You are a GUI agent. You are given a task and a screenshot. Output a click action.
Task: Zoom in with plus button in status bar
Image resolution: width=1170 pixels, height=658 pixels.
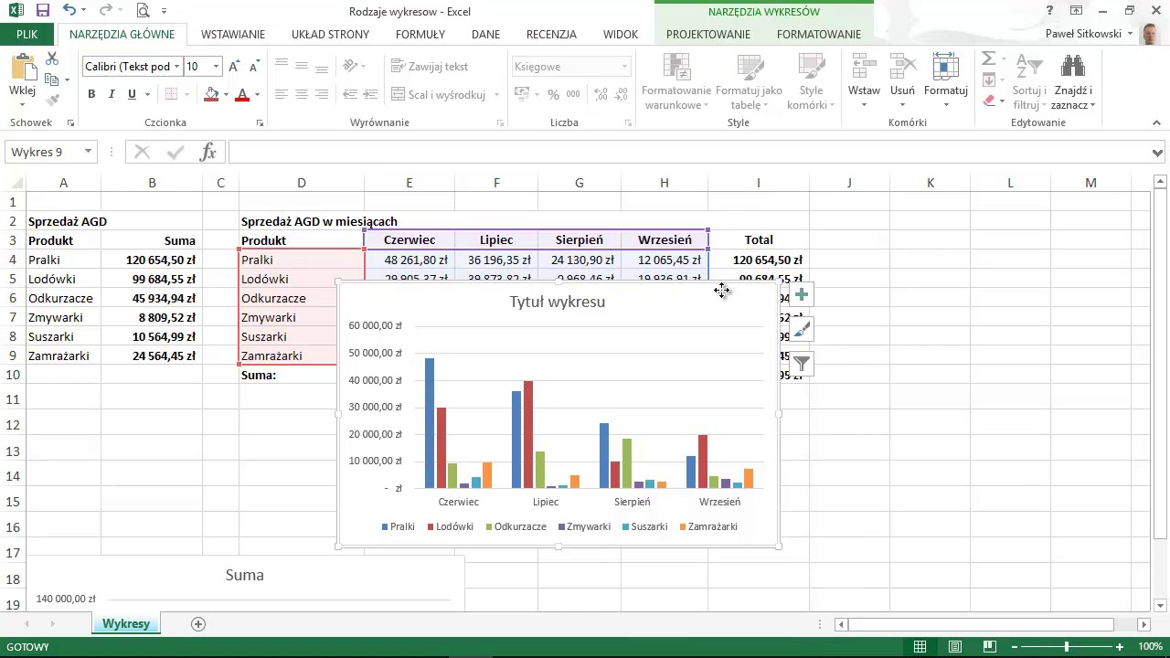(x=1120, y=647)
